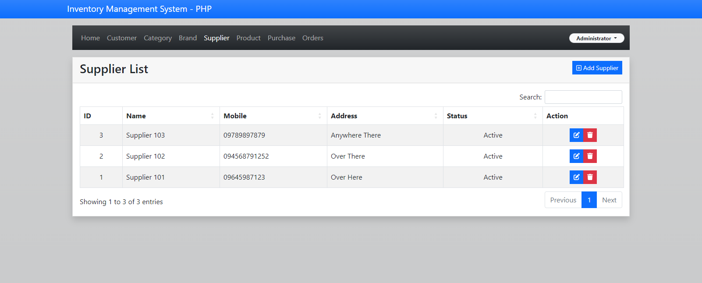Sort table by Name column arrows
Viewport: 702px width, 283px height.
coord(212,116)
